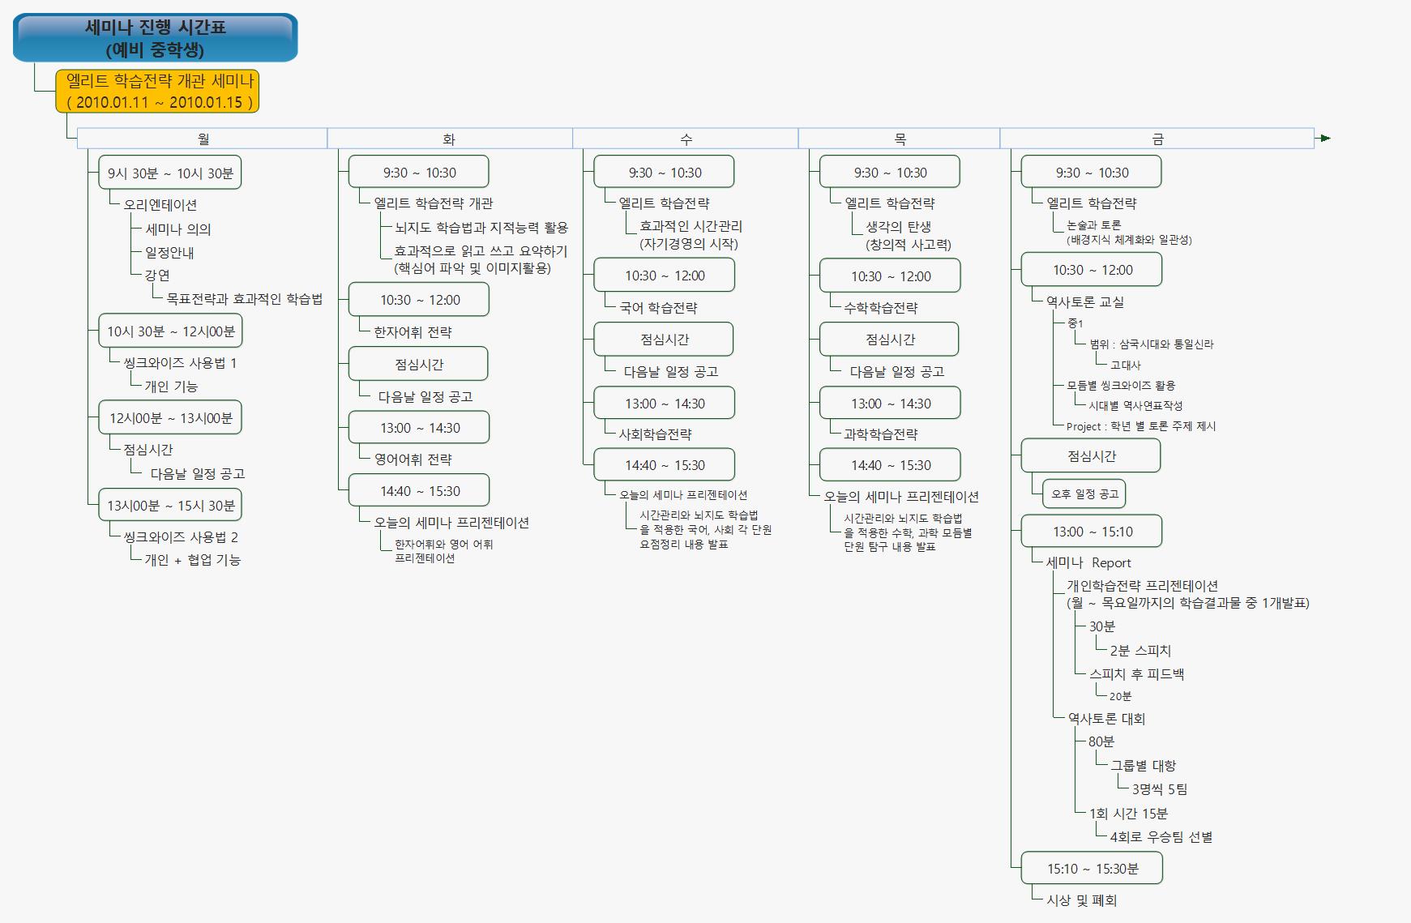
Task: Select the yellow 엘리트 학습전략 개관 세미나 node
Action: click(158, 92)
